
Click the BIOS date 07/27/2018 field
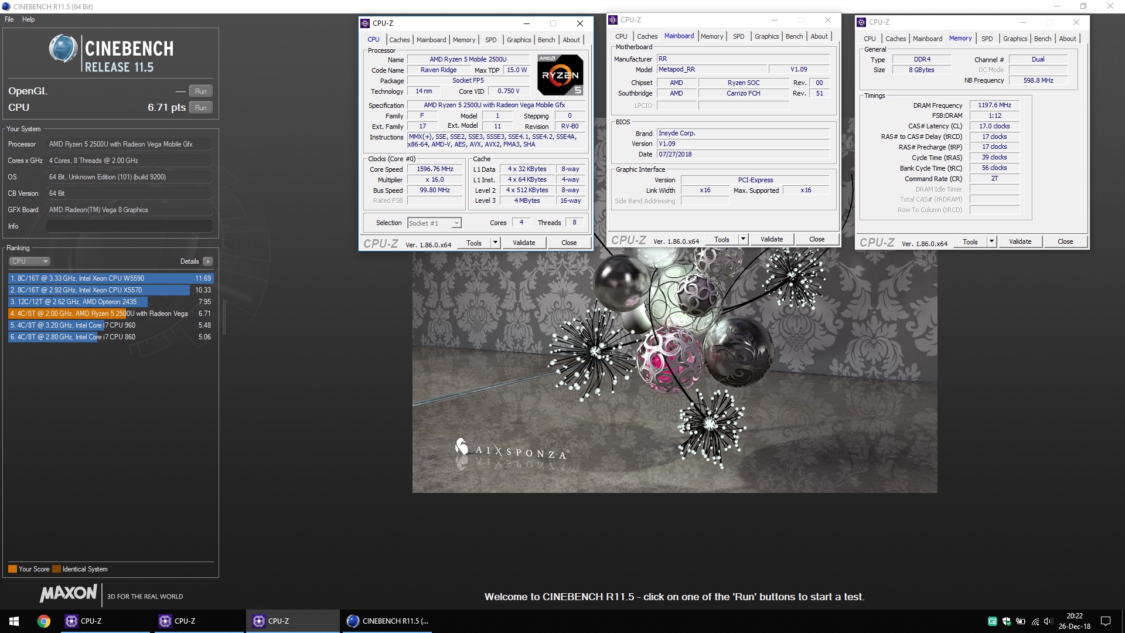tap(743, 154)
